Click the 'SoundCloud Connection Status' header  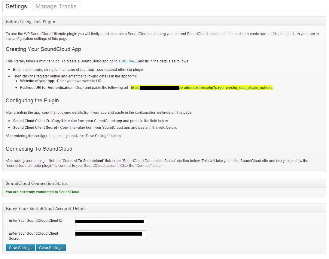pos(164,183)
